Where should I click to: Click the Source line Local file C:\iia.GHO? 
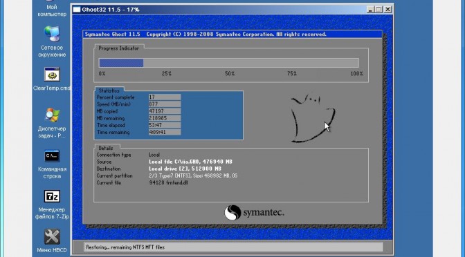click(190, 162)
